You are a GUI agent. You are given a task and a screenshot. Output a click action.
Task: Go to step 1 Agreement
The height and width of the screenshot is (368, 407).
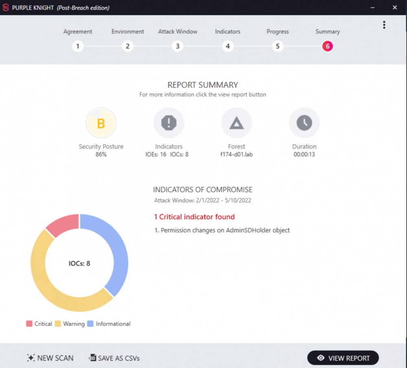click(x=78, y=46)
